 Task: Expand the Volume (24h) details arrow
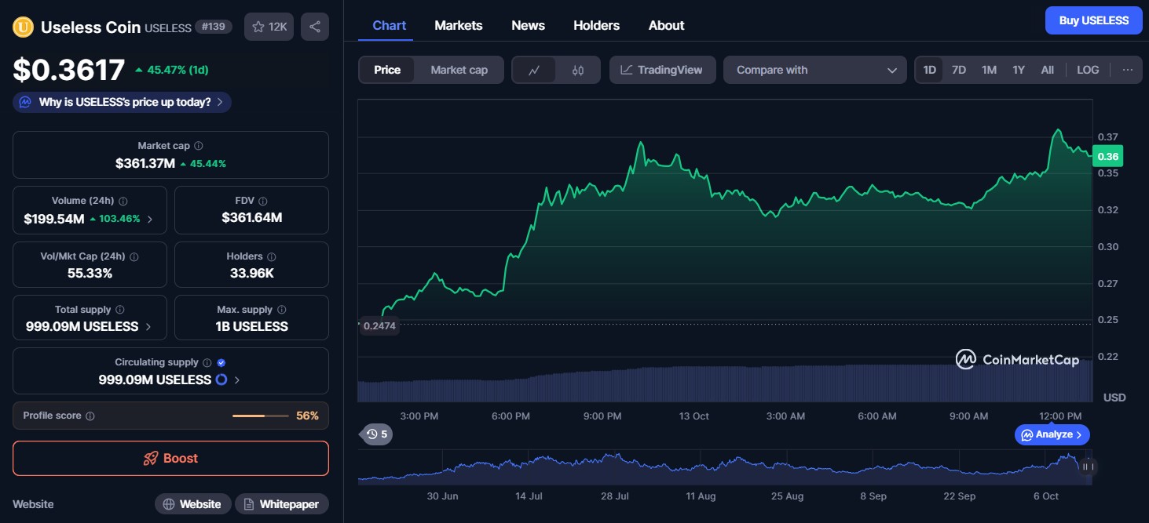(x=150, y=219)
